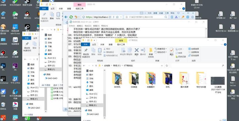This screenshot has height=121, width=239.
Task: Open 图片工具 tab in 0下载地址 window
Action: pyautogui.click(x=121, y=45)
